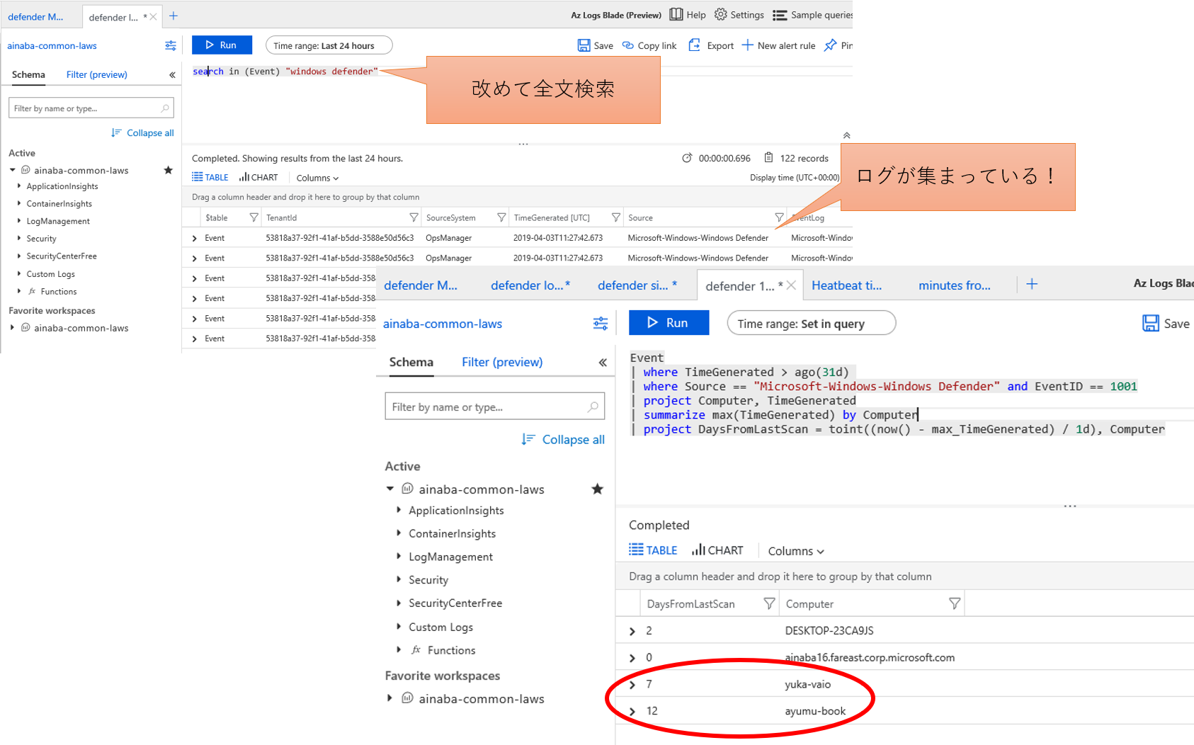Image resolution: width=1194 pixels, height=745 pixels.
Task: Click ainaba16.fareast.corp.microsoft.com cell
Action: pos(870,657)
